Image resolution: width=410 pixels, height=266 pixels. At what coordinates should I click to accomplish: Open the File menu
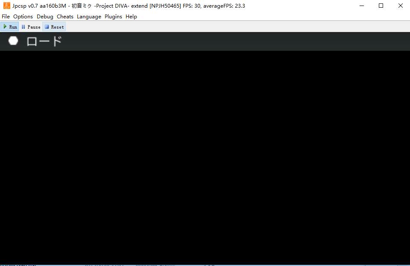[6, 17]
